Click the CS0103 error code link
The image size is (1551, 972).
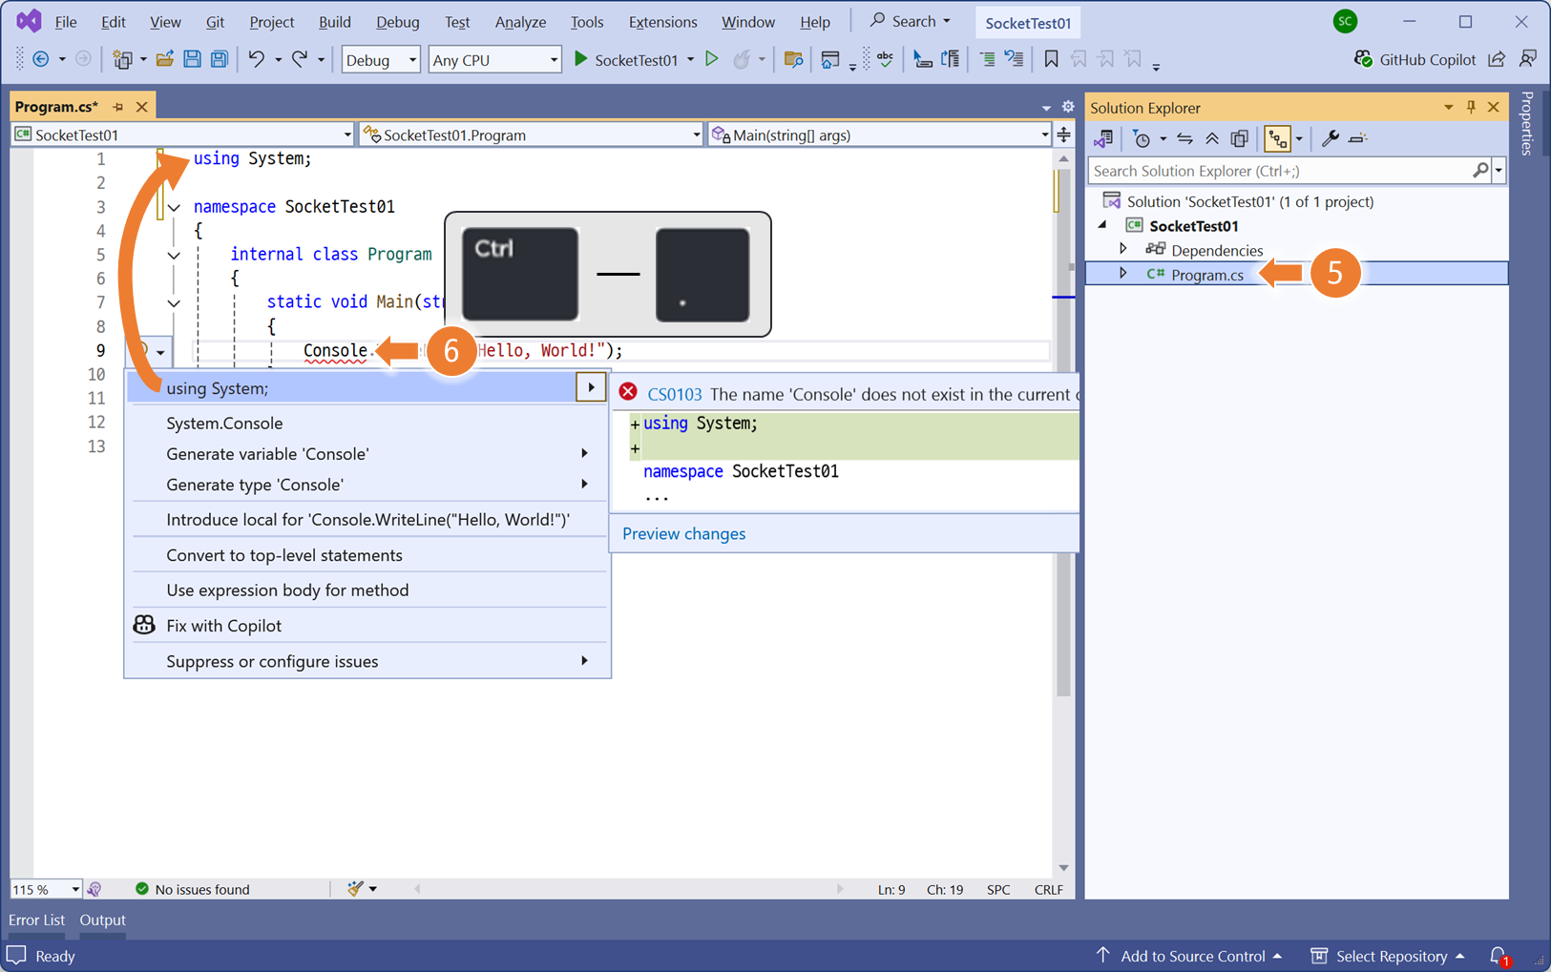click(674, 394)
